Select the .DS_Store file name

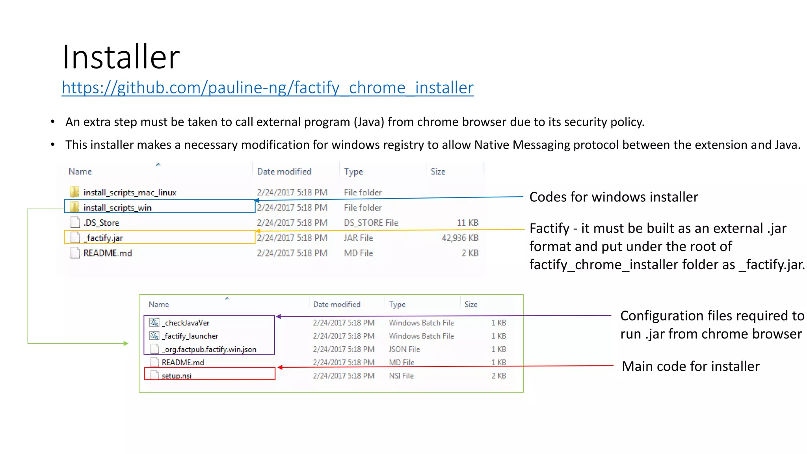click(101, 223)
